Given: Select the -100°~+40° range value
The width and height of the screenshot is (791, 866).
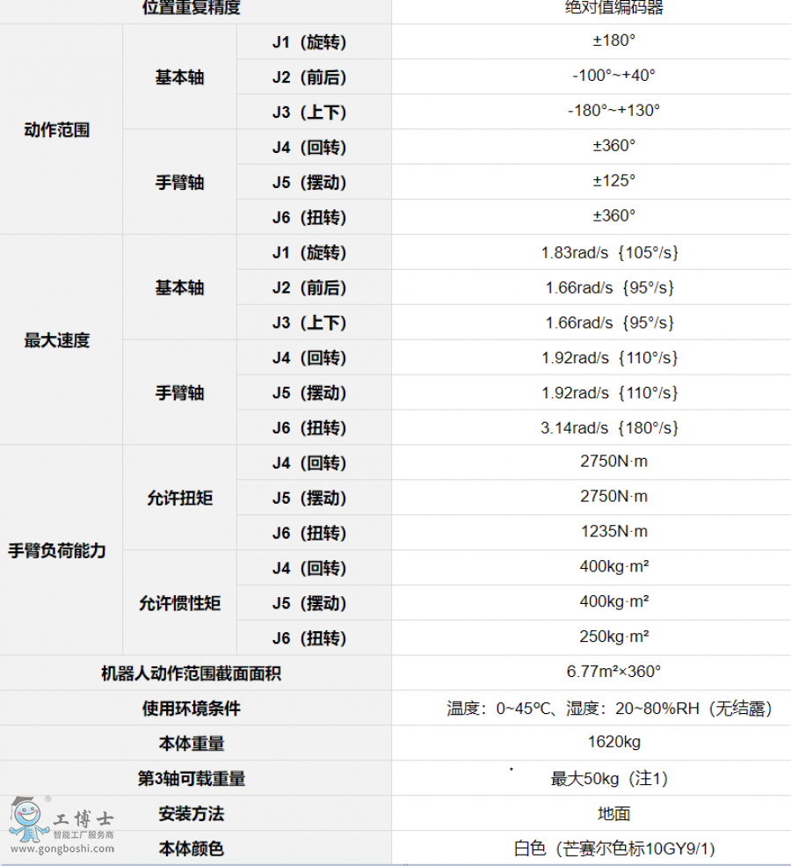Looking at the screenshot, I should (x=613, y=76).
